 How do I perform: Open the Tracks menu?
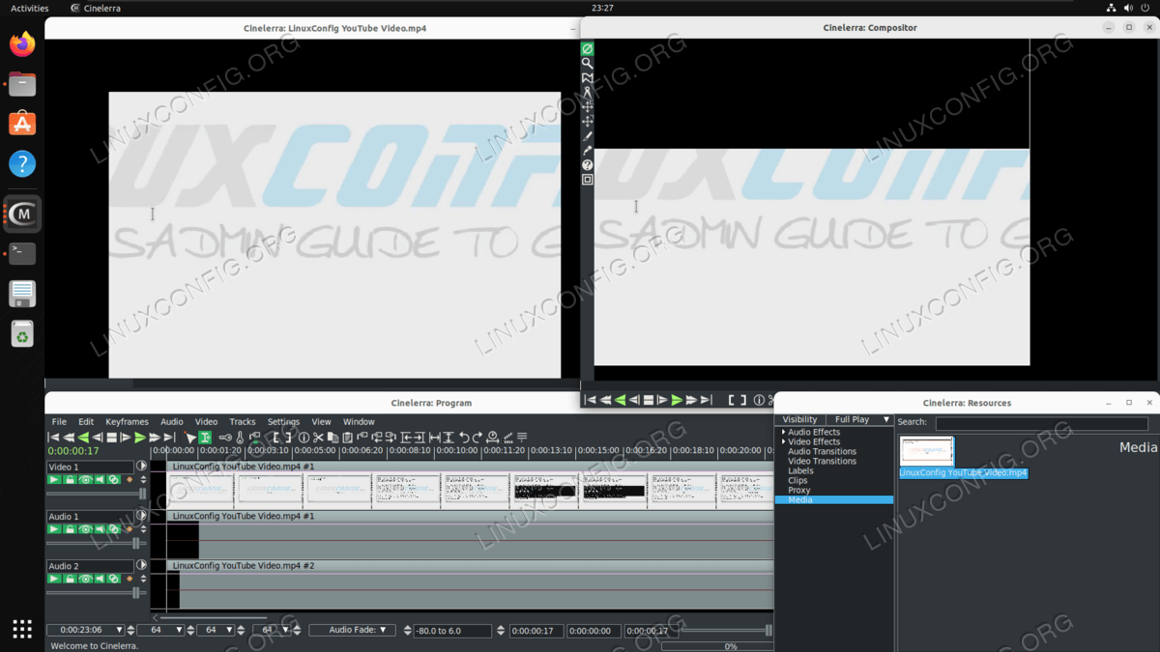[243, 421]
